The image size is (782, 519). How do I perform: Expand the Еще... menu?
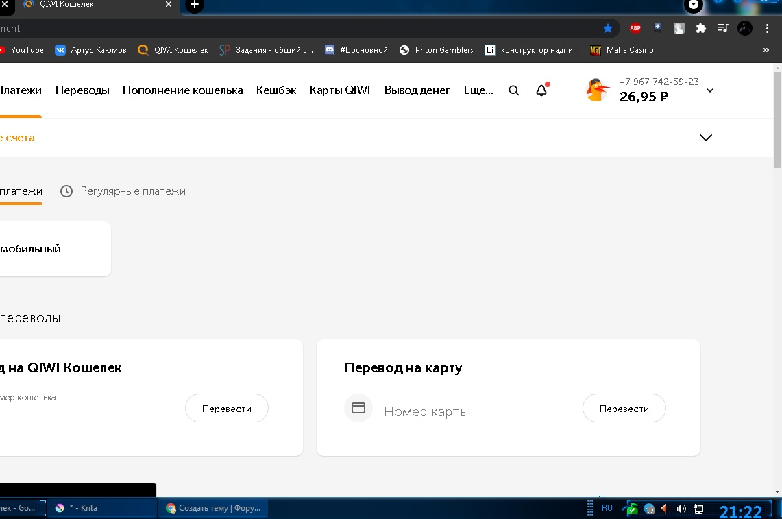[478, 90]
